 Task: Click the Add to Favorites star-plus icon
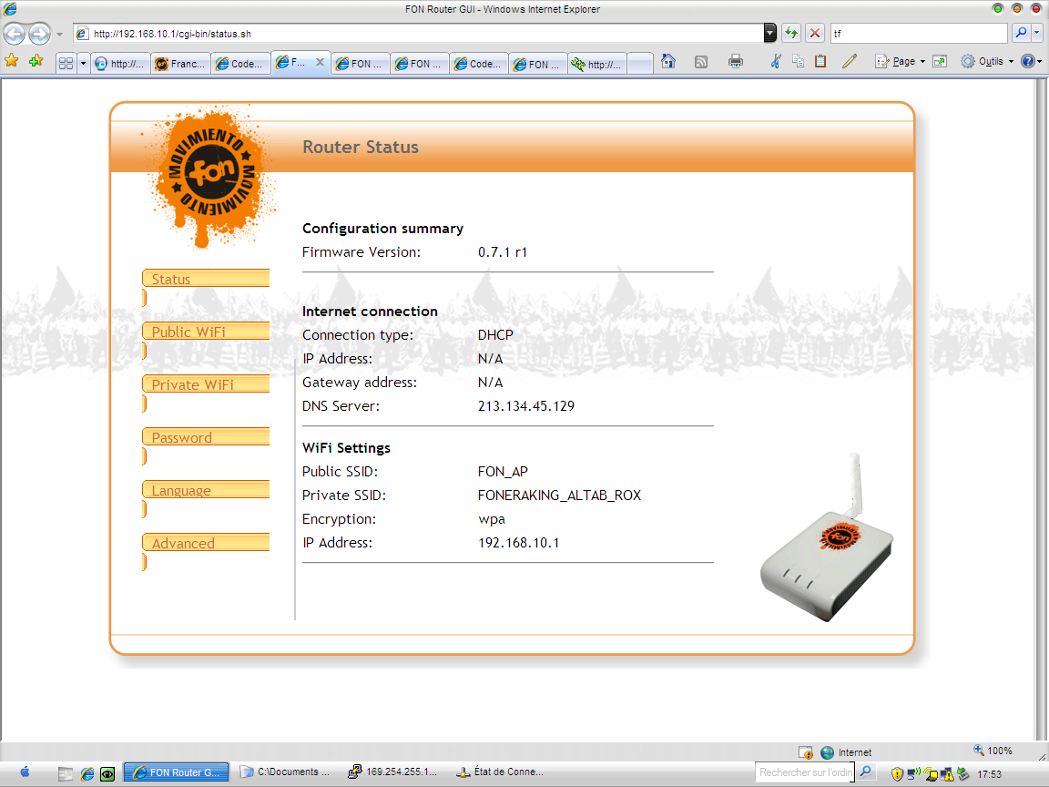click(36, 62)
